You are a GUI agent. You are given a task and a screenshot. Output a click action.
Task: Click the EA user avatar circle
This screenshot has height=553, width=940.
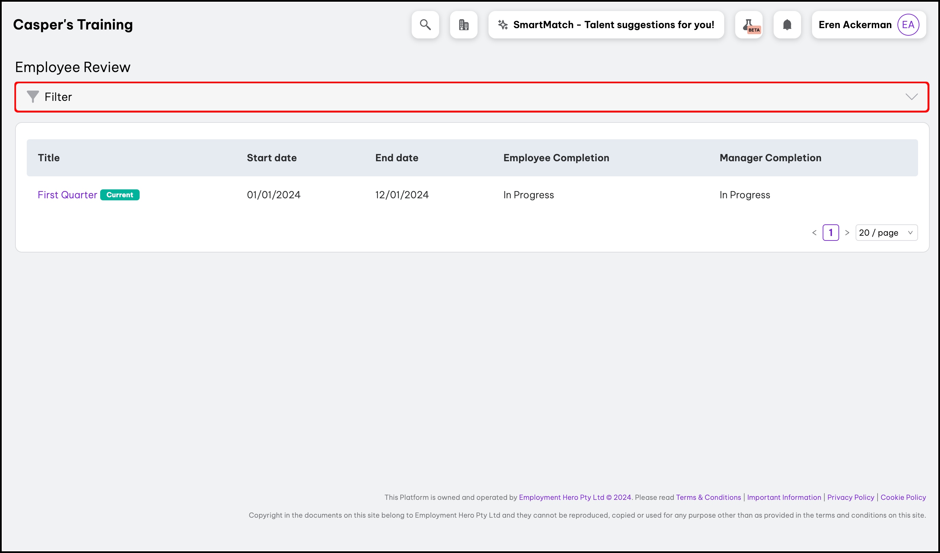[908, 25]
